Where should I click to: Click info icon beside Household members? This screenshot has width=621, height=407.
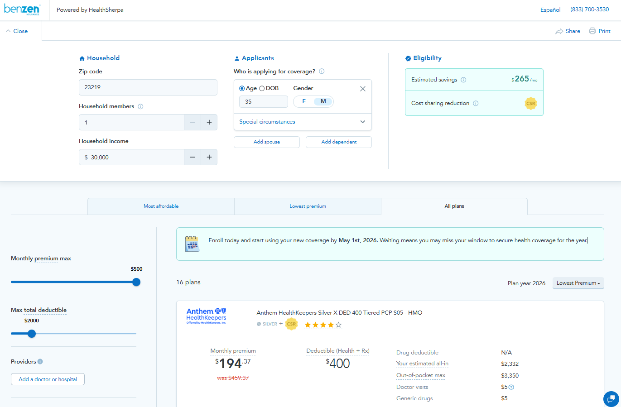[x=140, y=106]
